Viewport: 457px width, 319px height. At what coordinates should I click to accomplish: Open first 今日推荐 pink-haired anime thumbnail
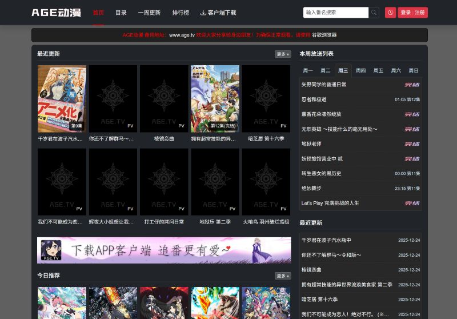tap(62, 303)
